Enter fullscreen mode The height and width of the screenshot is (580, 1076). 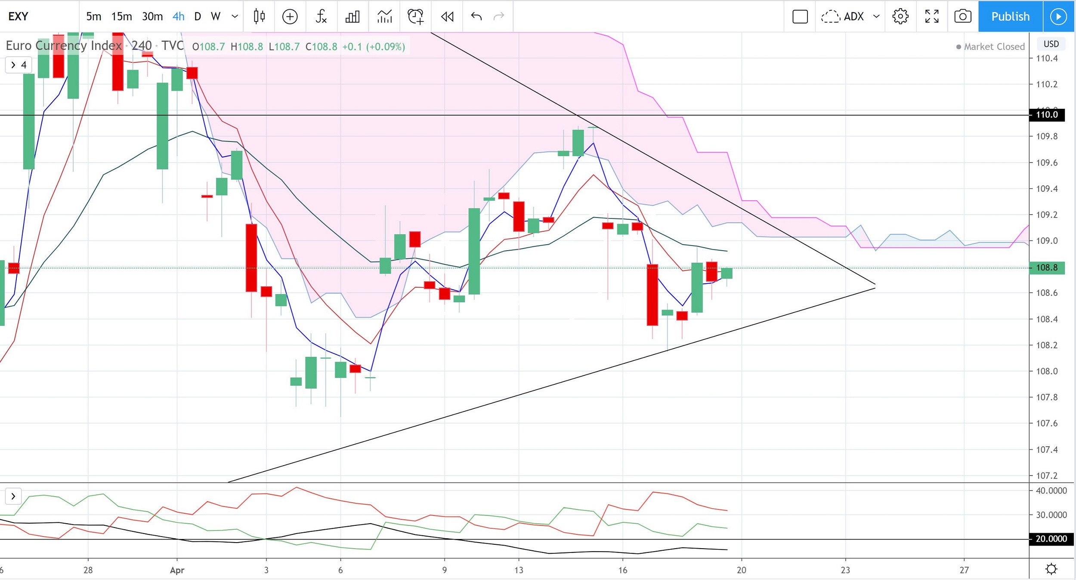(931, 16)
